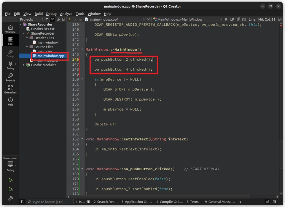The height and width of the screenshot is (207, 285).
Task: Open the Design mode
Action: click(x=10, y=53)
